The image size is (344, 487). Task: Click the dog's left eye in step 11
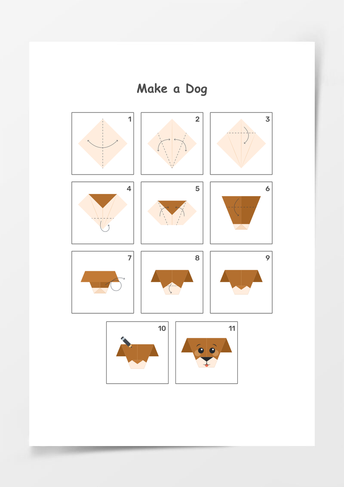click(x=201, y=351)
